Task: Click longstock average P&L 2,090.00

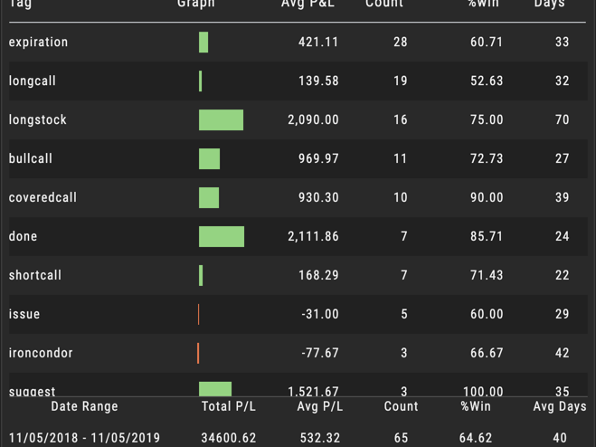Action: [313, 119]
